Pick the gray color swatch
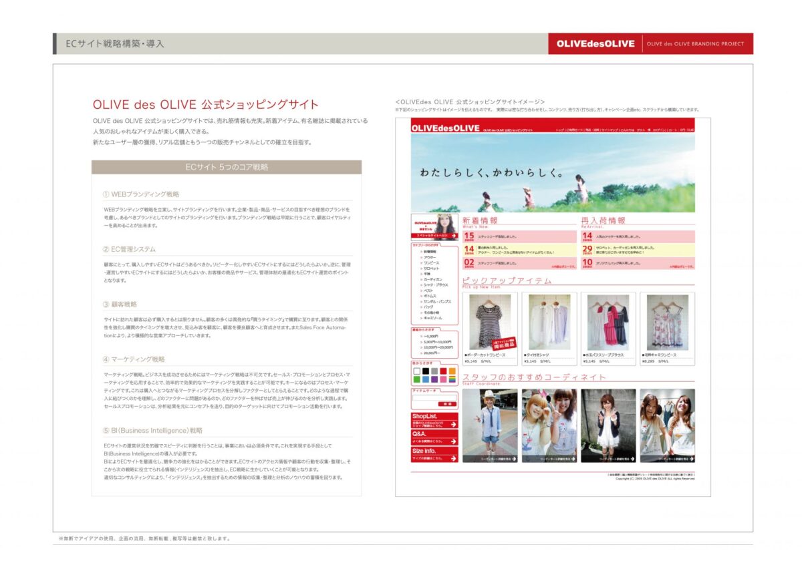Image resolution: width=802 pixels, height=567 pixels. click(434, 371)
